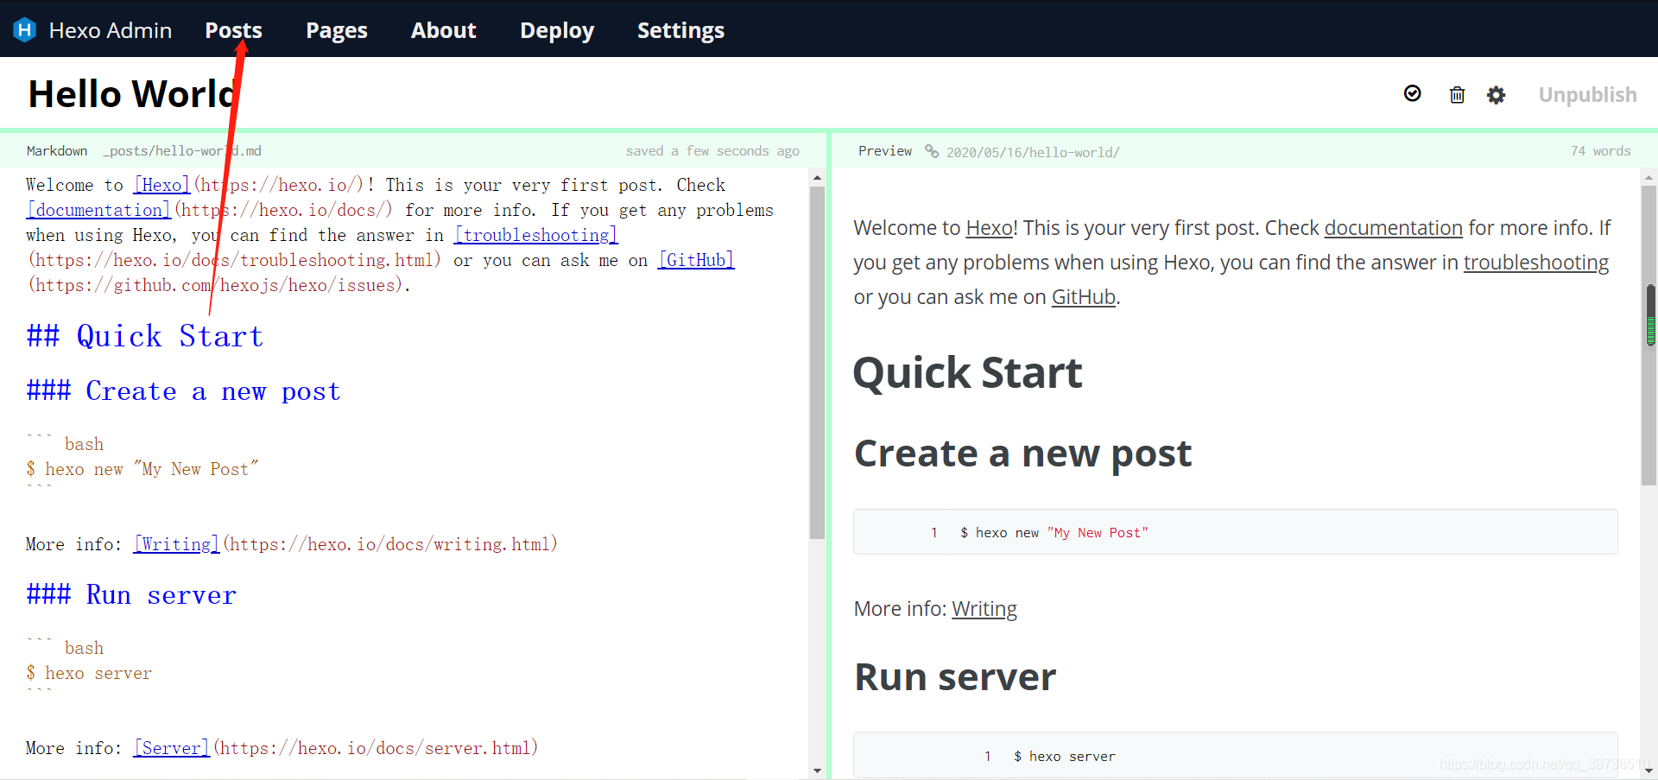This screenshot has width=1658, height=780.
Task: Click the '### Run server' markdown heading
Action: pyautogui.click(x=131, y=595)
